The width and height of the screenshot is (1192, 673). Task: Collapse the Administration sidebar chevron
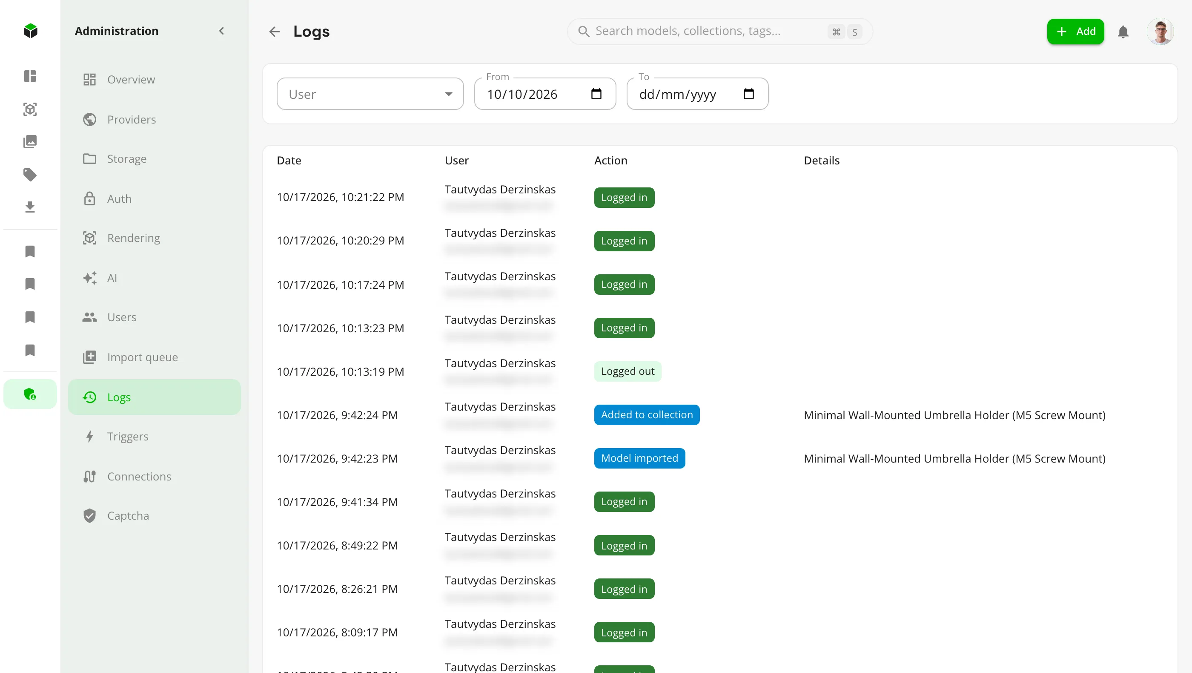(222, 31)
